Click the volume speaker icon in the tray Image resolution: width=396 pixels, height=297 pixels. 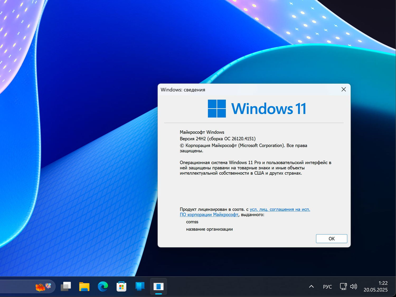click(x=353, y=286)
